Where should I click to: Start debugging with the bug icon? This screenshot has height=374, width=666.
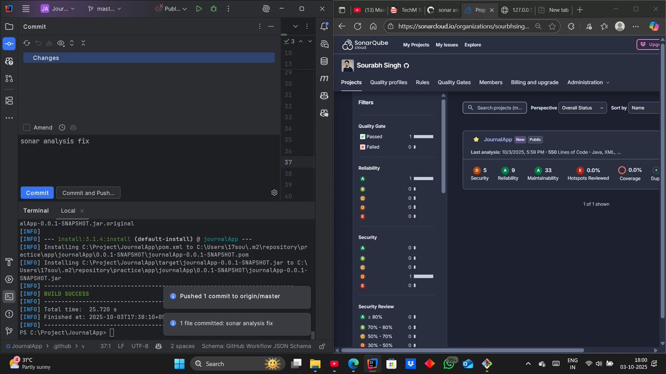[x=214, y=9]
